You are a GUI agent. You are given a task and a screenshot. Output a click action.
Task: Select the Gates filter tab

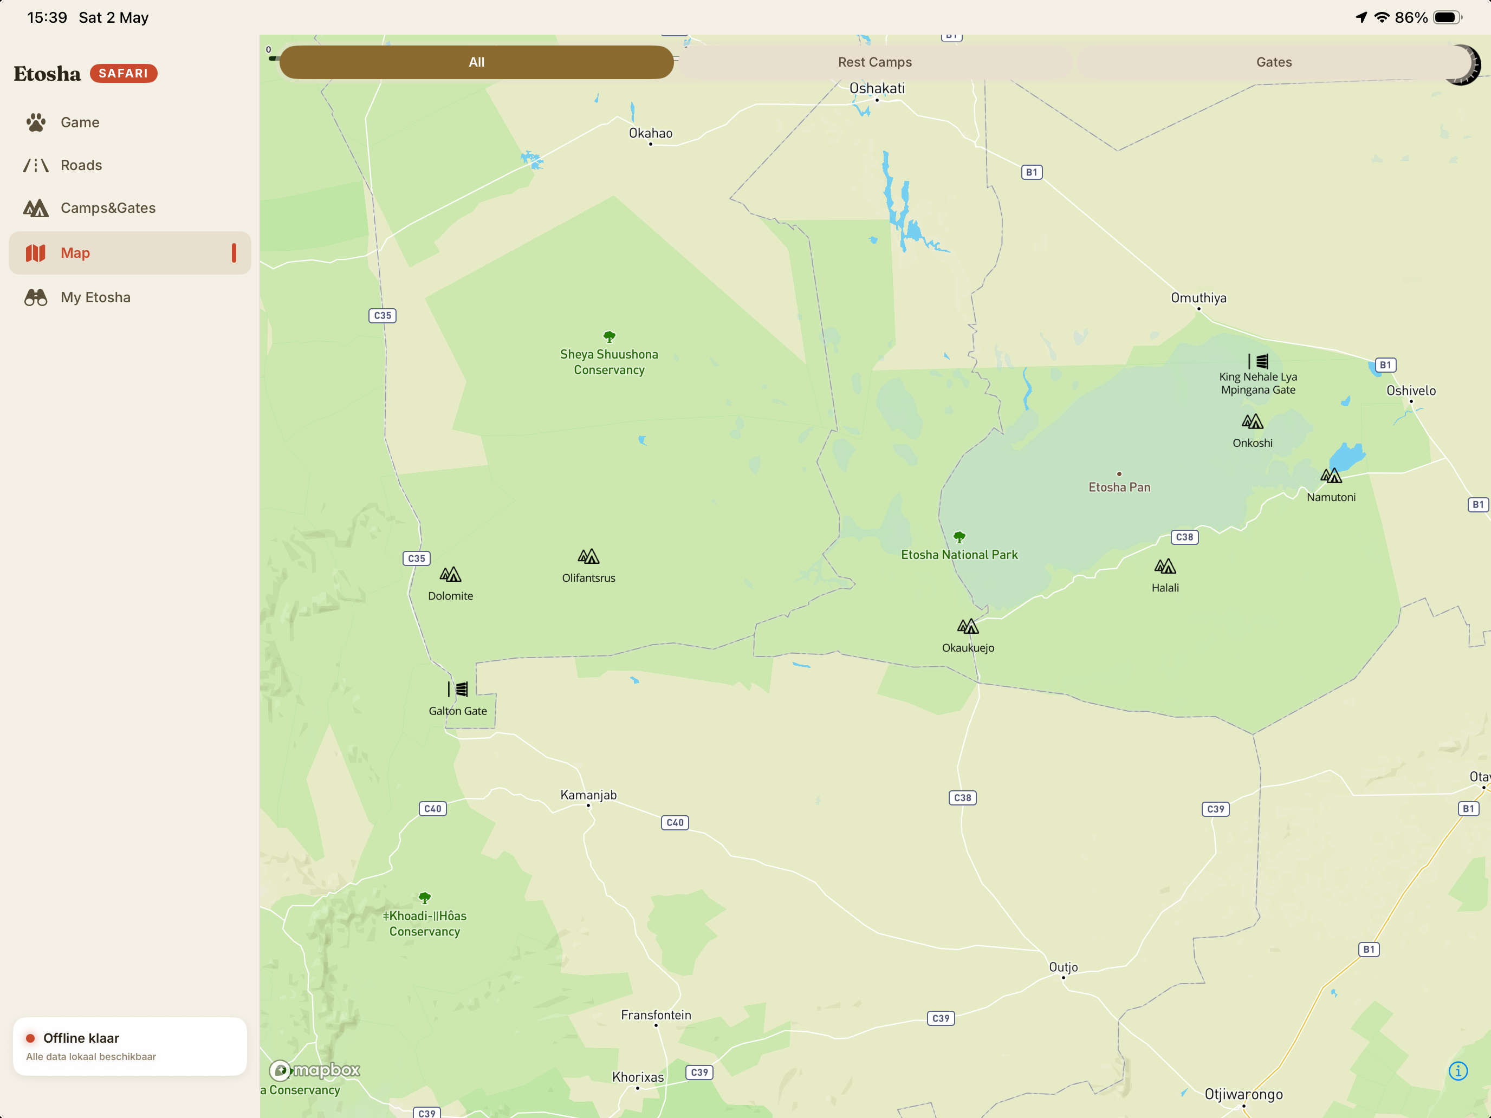coord(1274,62)
